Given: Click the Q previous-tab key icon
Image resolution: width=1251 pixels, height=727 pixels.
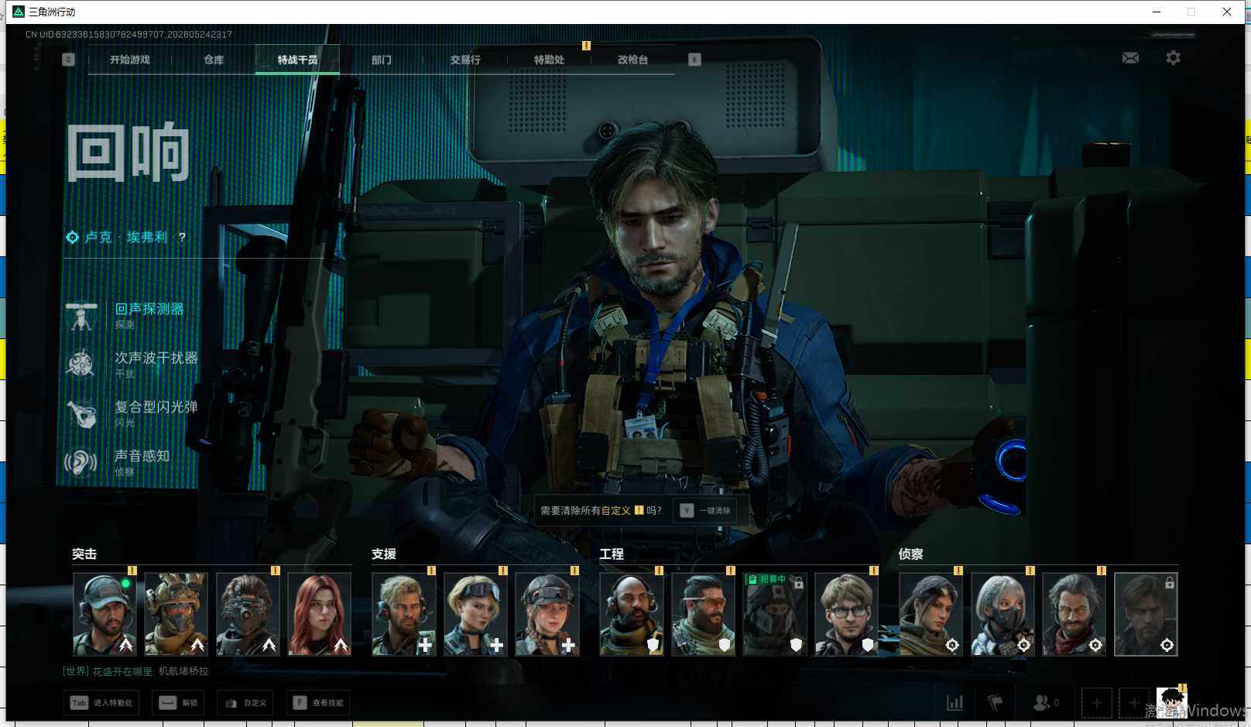Looking at the screenshot, I should click(x=69, y=60).
